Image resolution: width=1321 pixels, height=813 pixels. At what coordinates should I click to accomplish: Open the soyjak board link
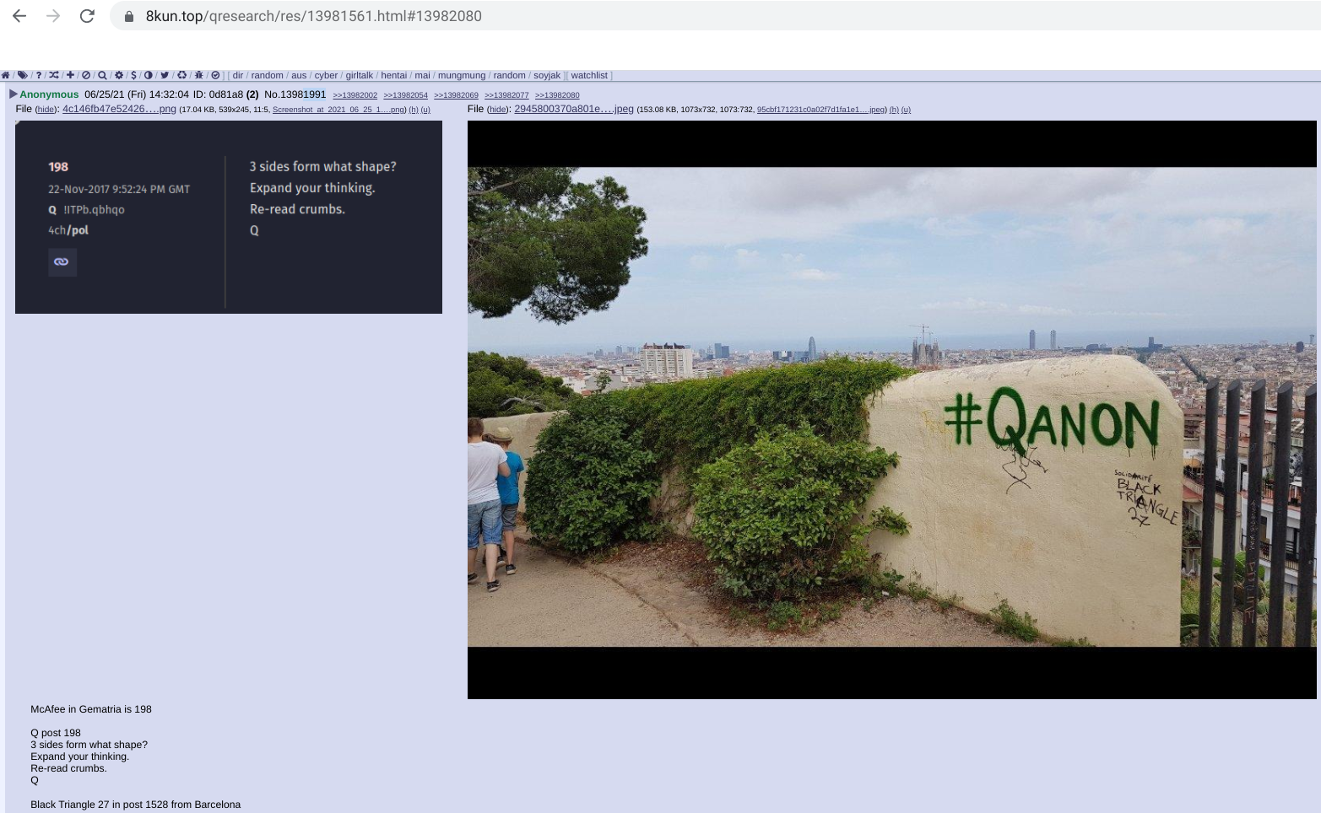click(x=547, y=75)
